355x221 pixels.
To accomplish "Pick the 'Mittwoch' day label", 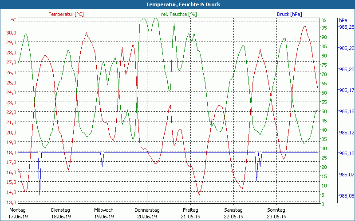I will [104, 210].
